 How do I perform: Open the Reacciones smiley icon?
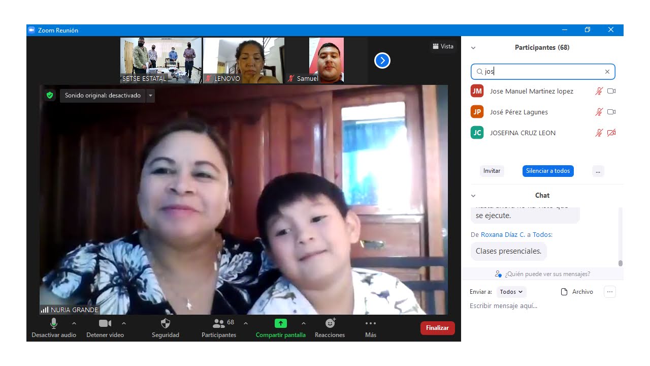tap(331, 323)
